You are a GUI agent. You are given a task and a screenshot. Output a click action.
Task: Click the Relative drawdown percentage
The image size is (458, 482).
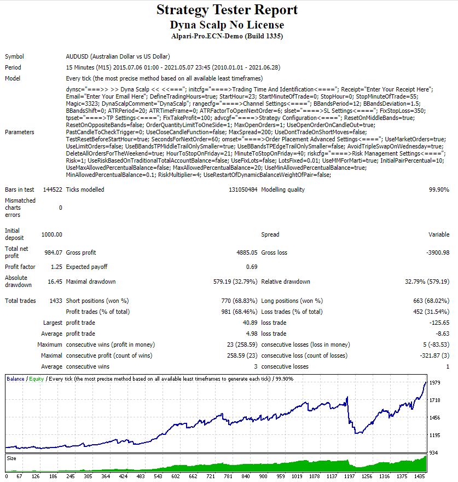pyautogui.click(x=427, y=282)
